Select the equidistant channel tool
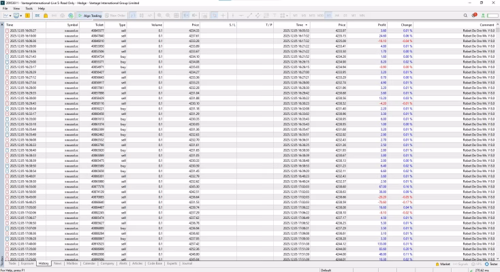 pyautogui.click(x=257, y=15)
